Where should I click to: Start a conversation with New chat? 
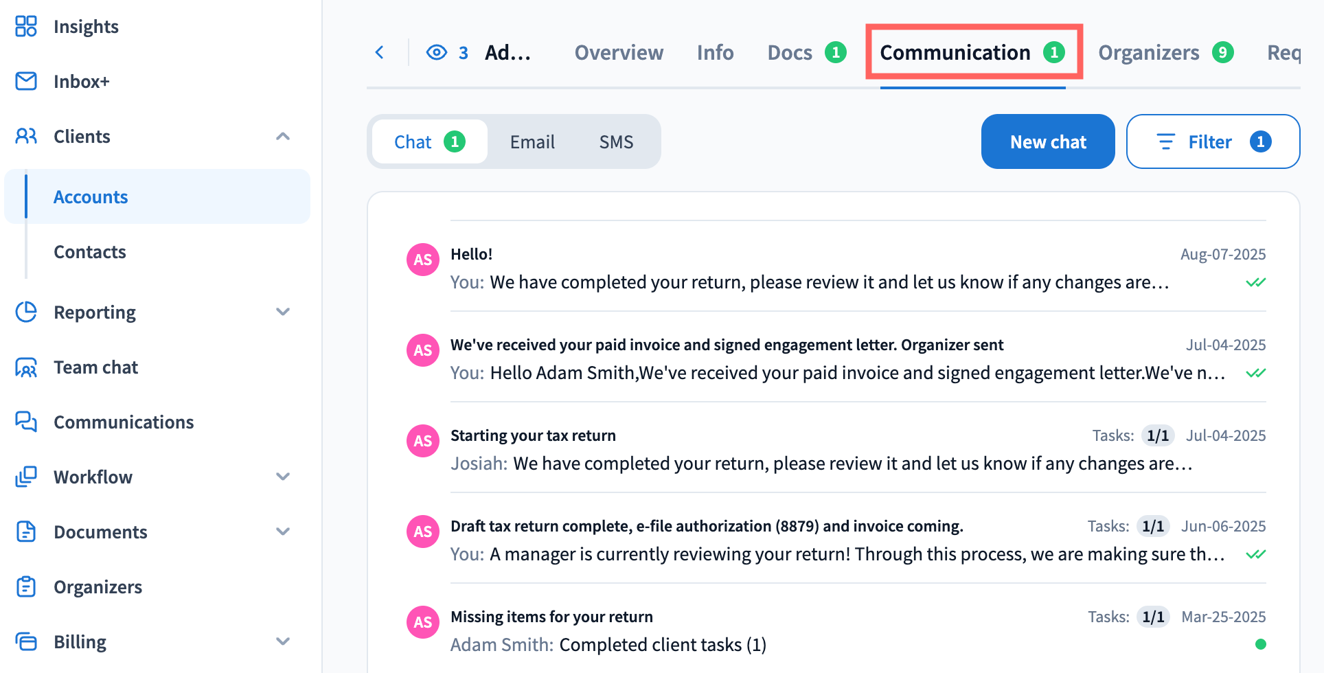(1048, 141)
